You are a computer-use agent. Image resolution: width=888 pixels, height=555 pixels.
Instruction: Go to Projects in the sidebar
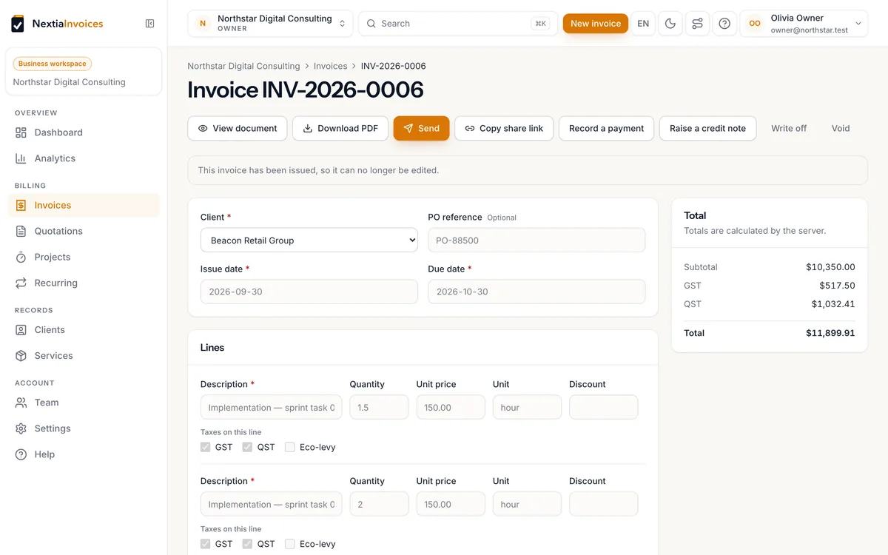84,257
